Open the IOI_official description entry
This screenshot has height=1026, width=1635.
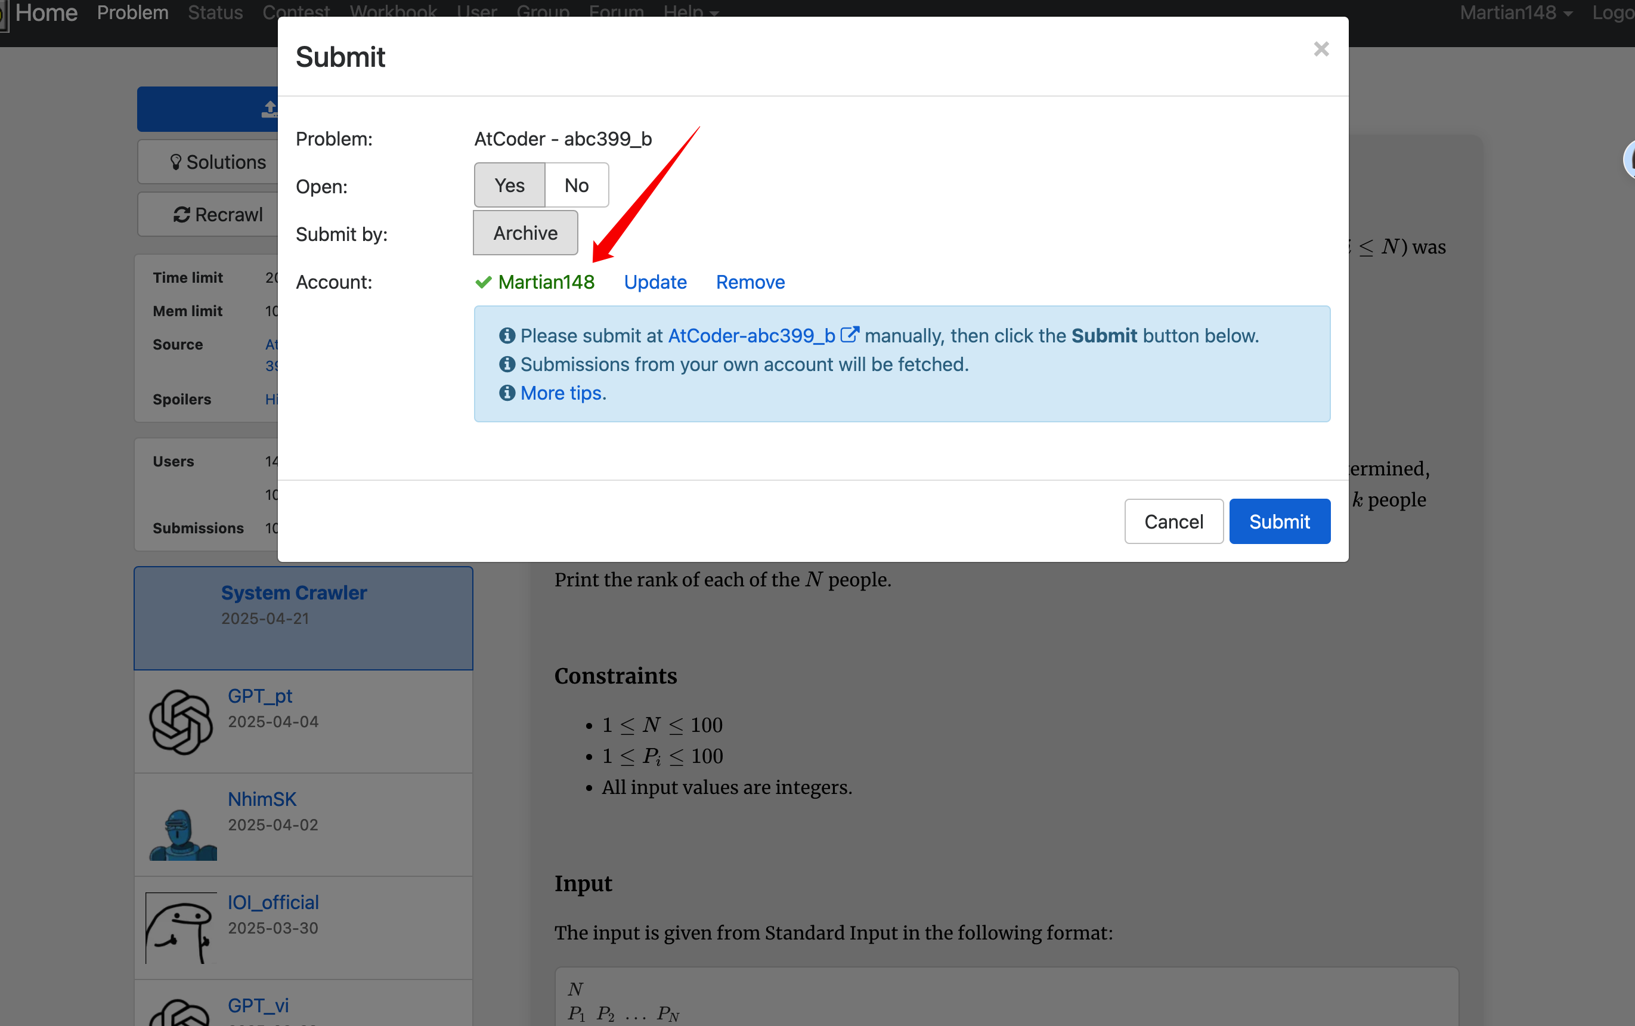coord(303,928)
